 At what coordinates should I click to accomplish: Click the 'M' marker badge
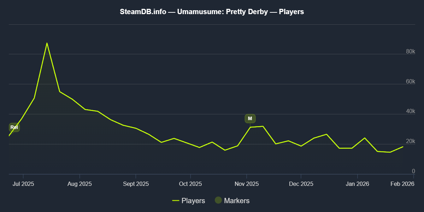pos(250,119)
